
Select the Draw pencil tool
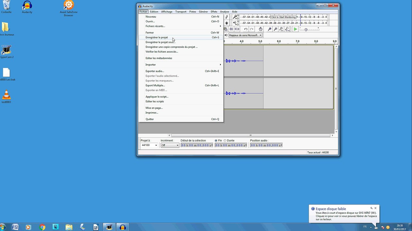coord(227,17)
